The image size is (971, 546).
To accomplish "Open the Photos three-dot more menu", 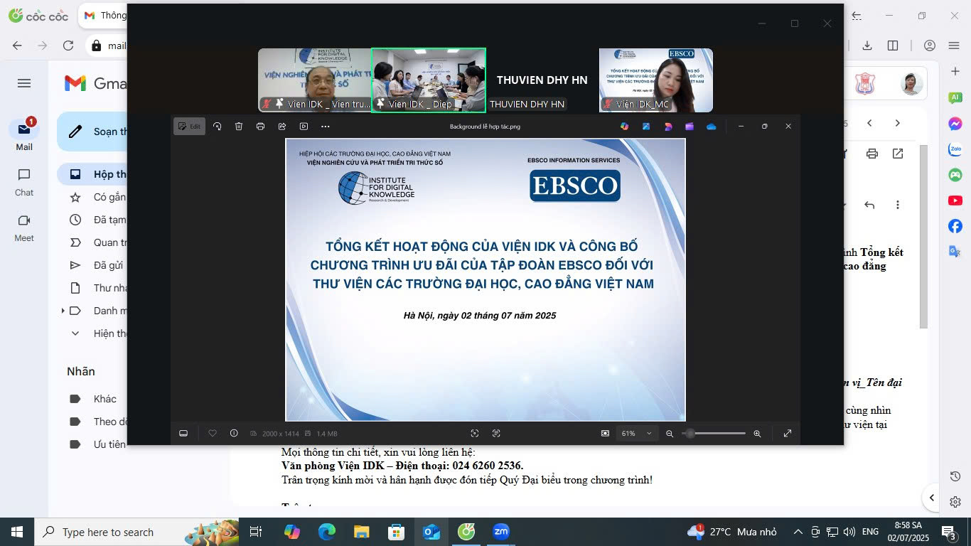I will 326,127.
